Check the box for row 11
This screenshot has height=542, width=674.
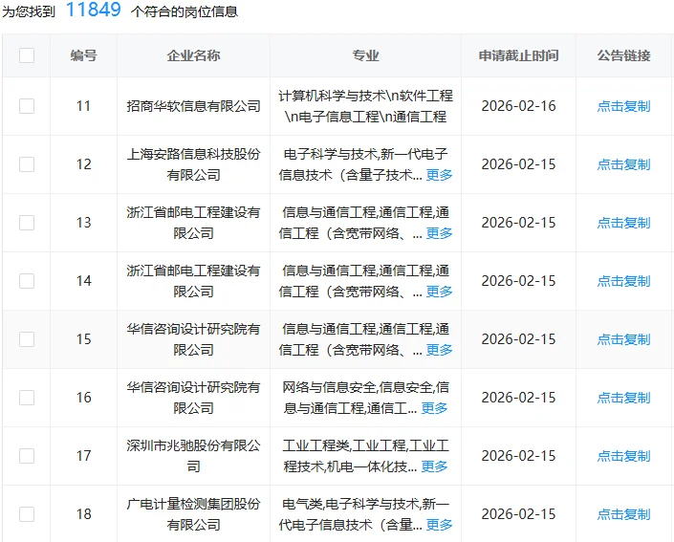pyautogui.click(x=27, y=106)
